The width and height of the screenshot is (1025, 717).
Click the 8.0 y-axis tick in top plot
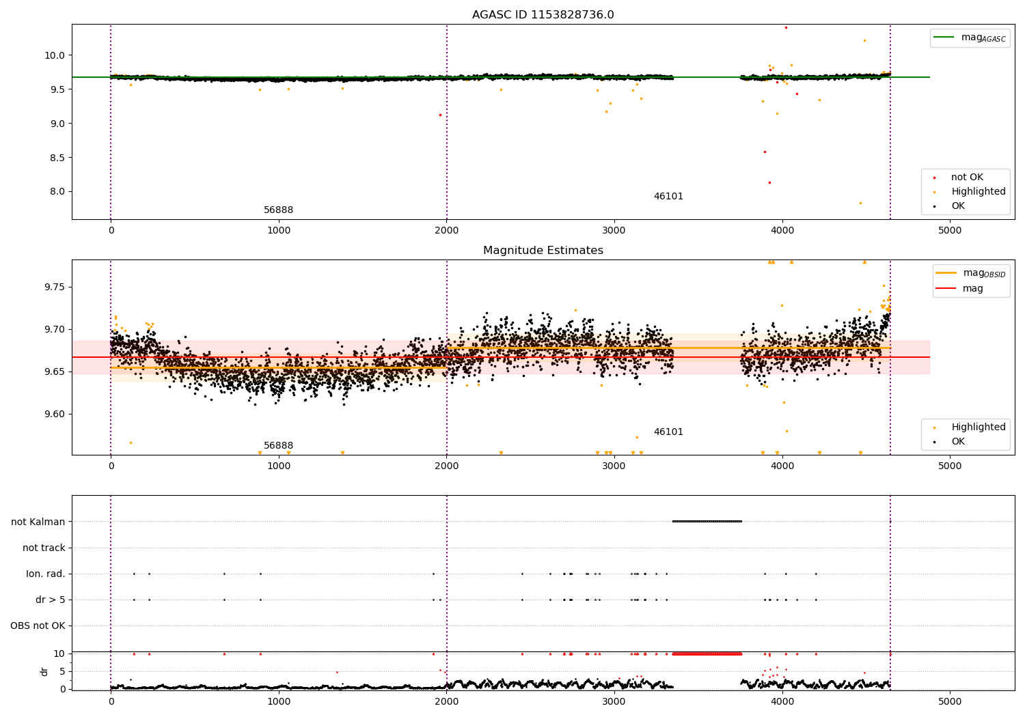pos(57,192)
